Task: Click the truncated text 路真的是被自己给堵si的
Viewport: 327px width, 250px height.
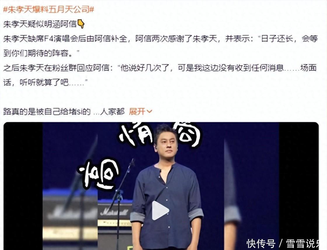Action: (x=47, y=112)
